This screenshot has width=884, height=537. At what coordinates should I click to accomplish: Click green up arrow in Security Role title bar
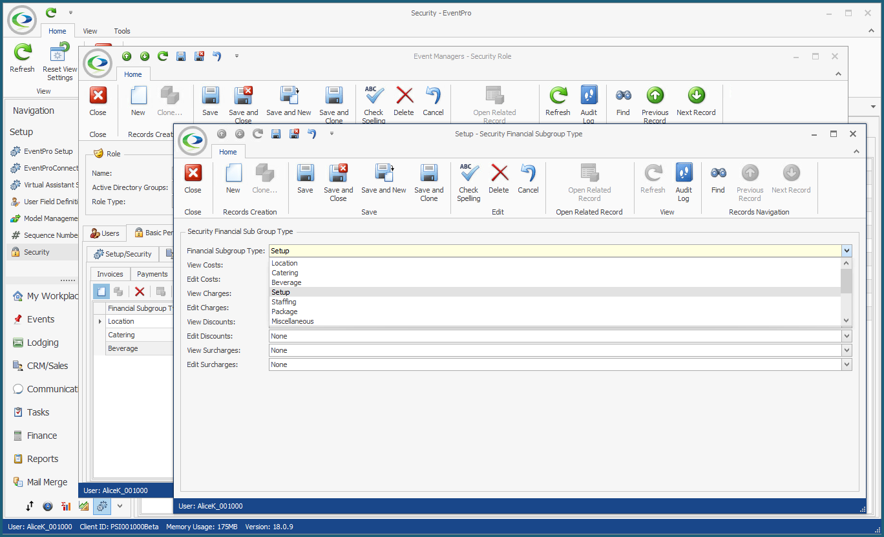[127, 56]
